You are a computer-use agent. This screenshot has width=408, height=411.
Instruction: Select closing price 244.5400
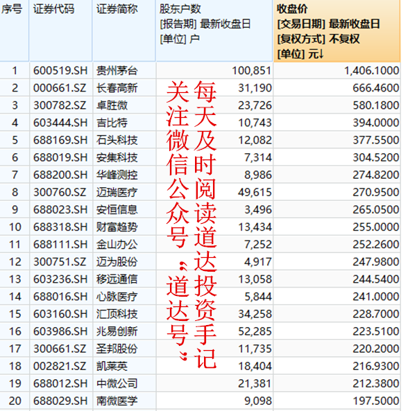pos(375,279)
